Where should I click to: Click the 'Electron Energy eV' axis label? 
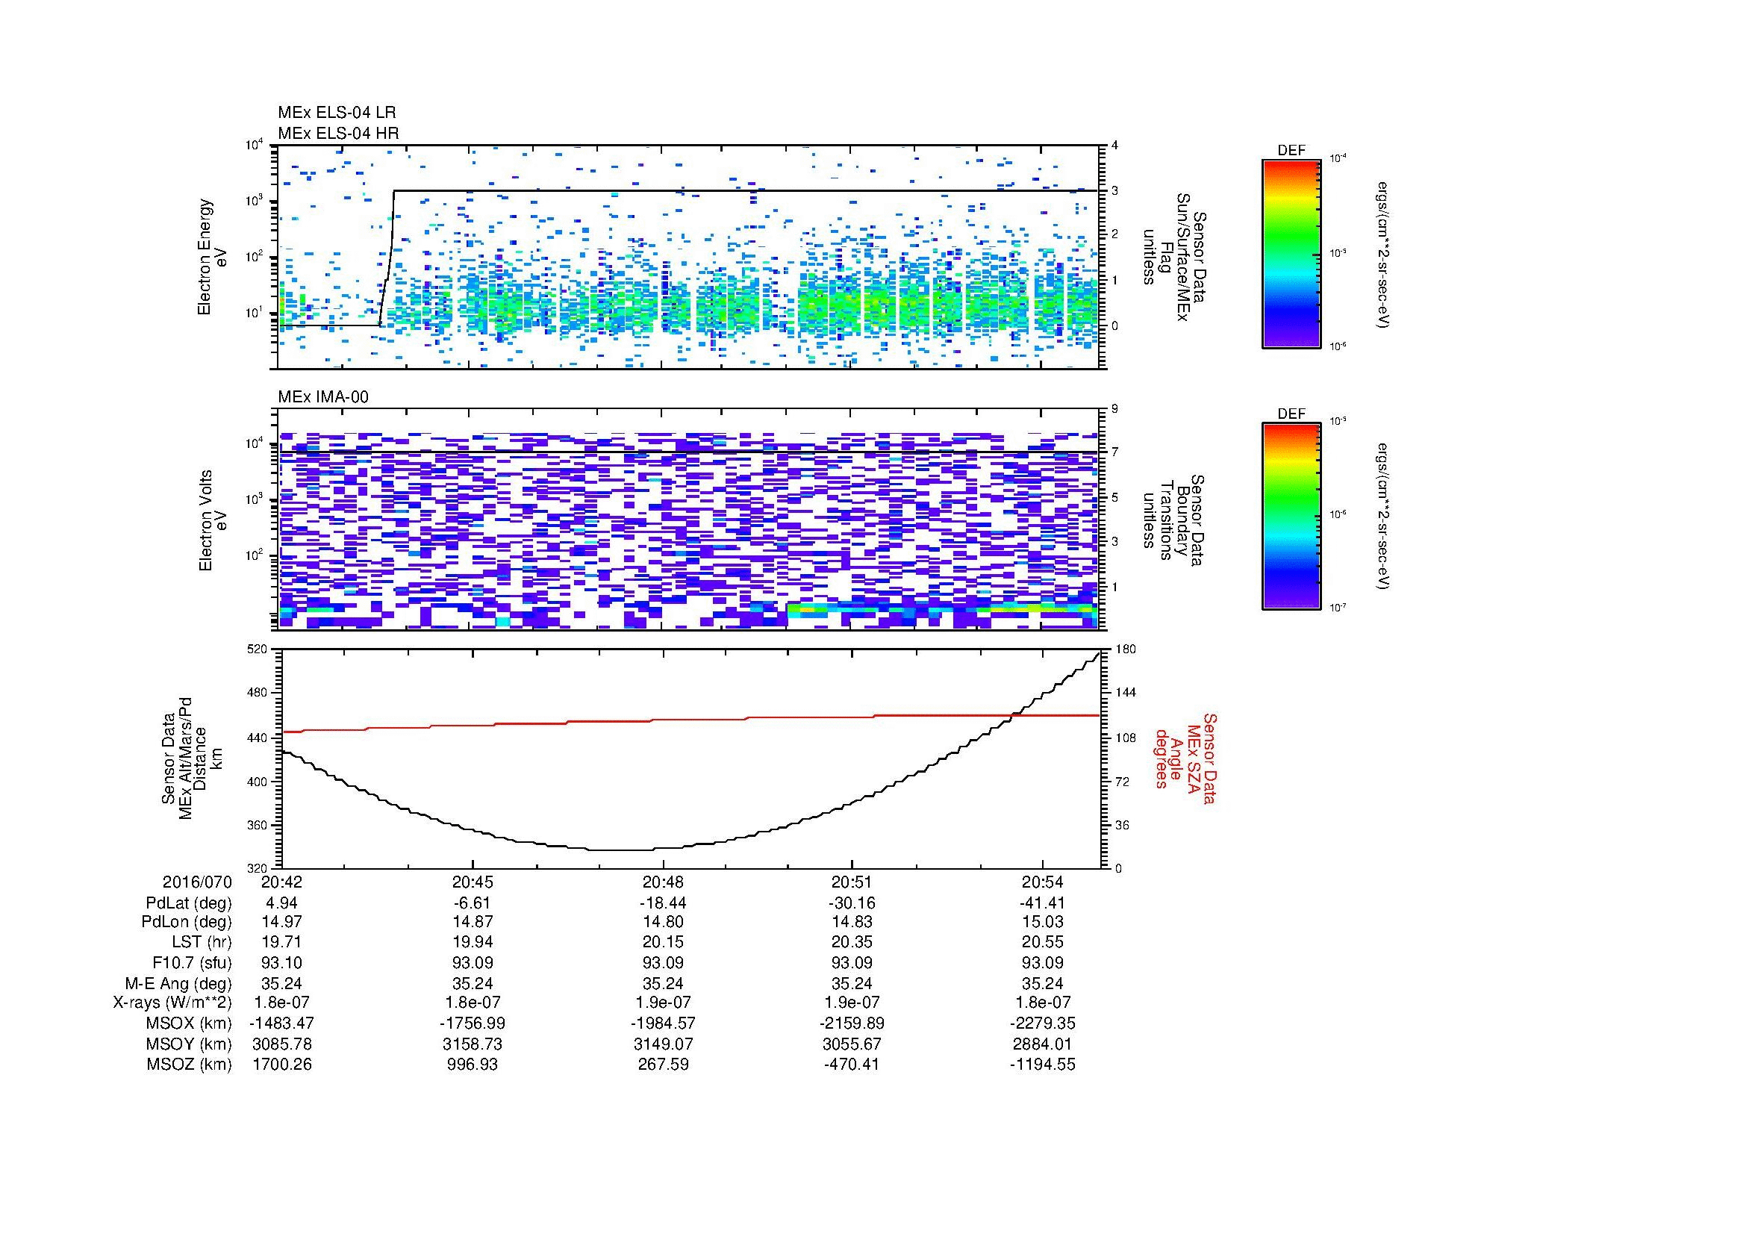click(x=213, y=257)
